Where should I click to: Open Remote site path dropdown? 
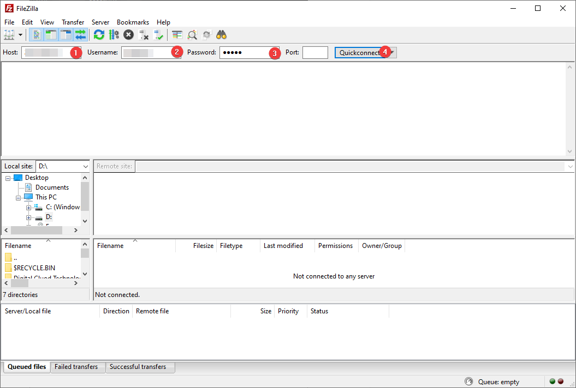pyautogui.click(x=570, y=167)
